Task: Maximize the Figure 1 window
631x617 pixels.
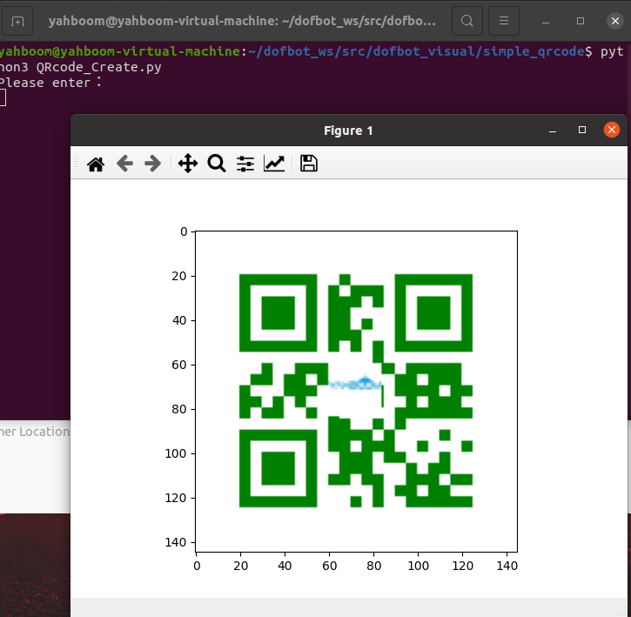Action: [x=582, y=130]
